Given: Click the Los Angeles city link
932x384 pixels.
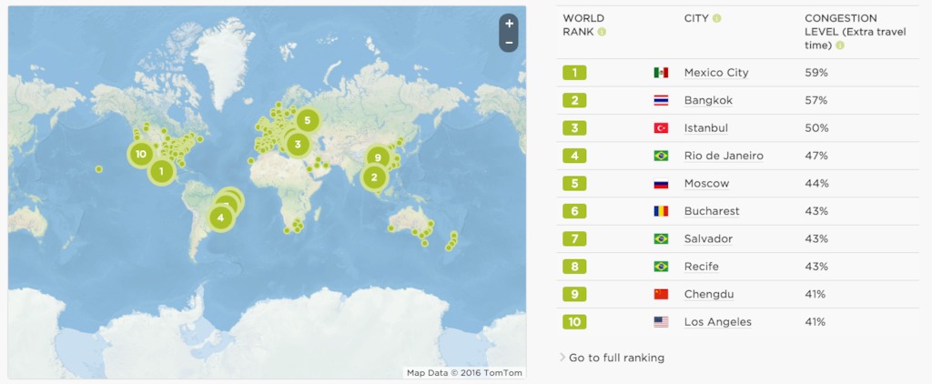Looking at the screenshot, I should pyautogui.click(x=718, y=322).
